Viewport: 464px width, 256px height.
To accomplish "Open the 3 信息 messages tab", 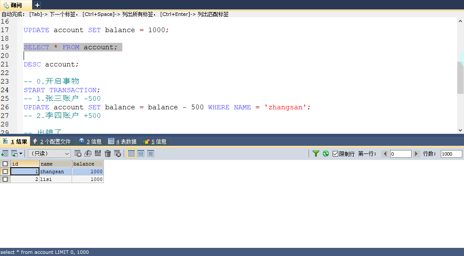I will 91,142.
